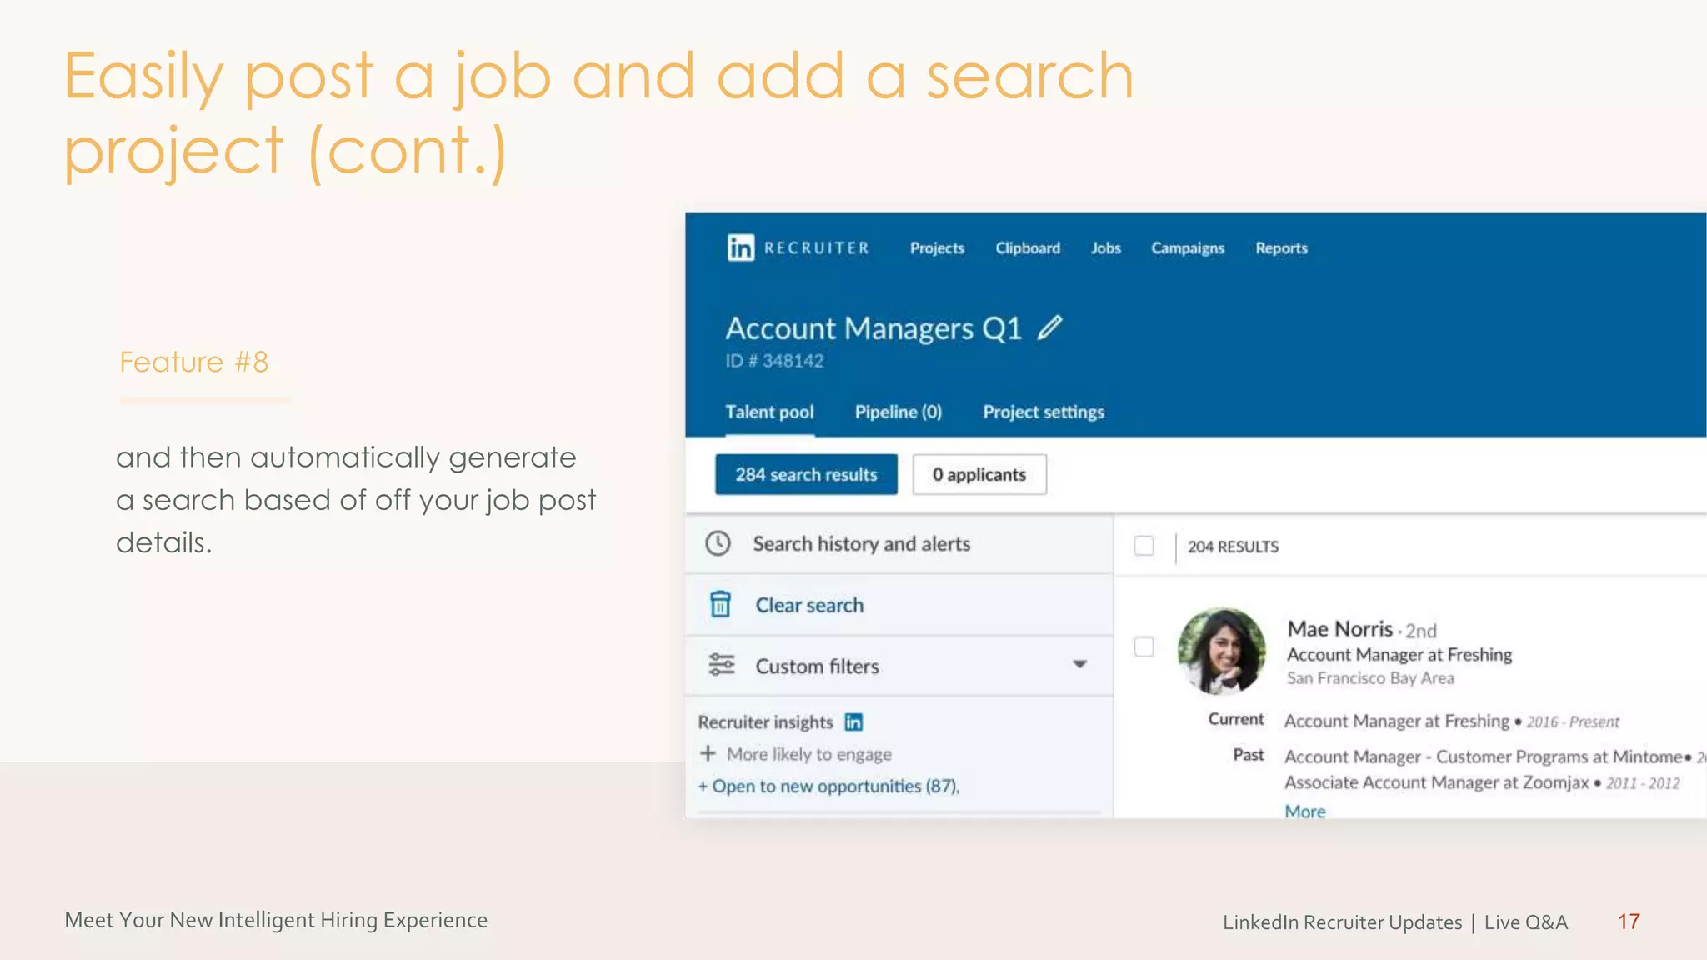Viewport: 1707px width, 960px height.
Task: Expand the Custom filters dropdown arrow
Action: click(1079, 664)
